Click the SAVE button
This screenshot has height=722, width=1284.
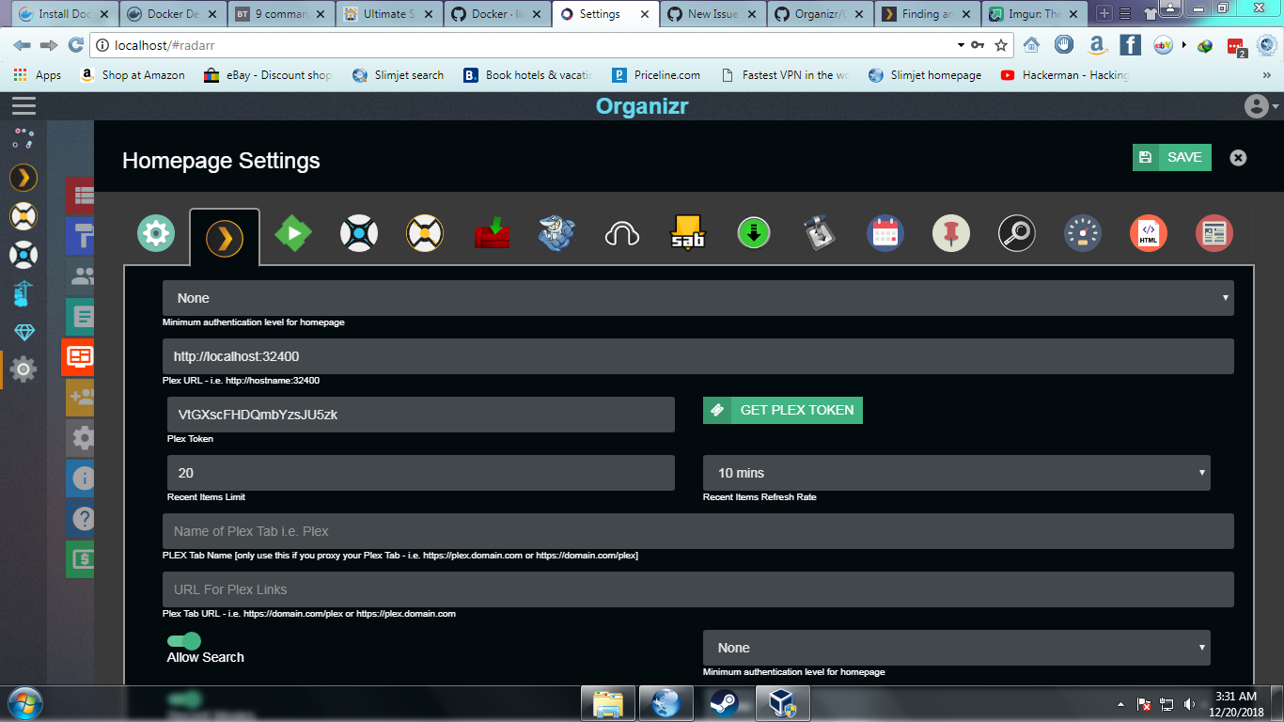tap(1171, 157)
